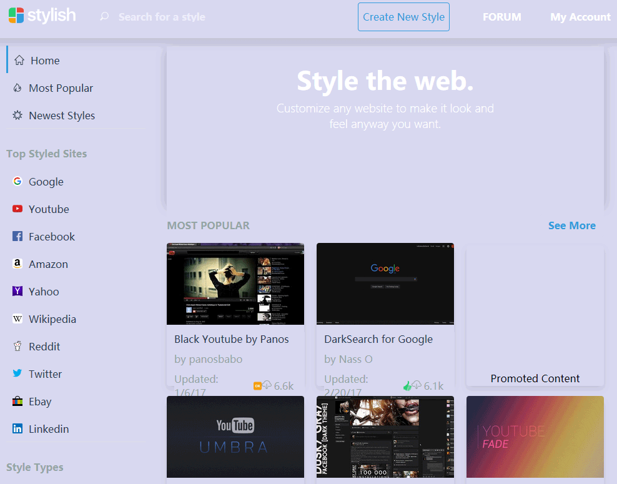Click the Ebay icon in sidebar
Screen dimensions: 617x484
[17, 401]
